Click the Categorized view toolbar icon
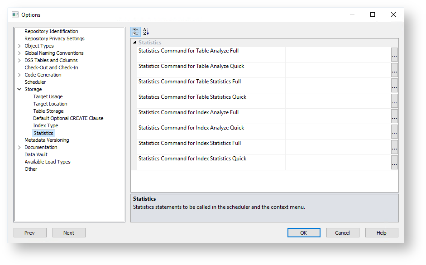This screenshot has height=265, width=426. 136,32
